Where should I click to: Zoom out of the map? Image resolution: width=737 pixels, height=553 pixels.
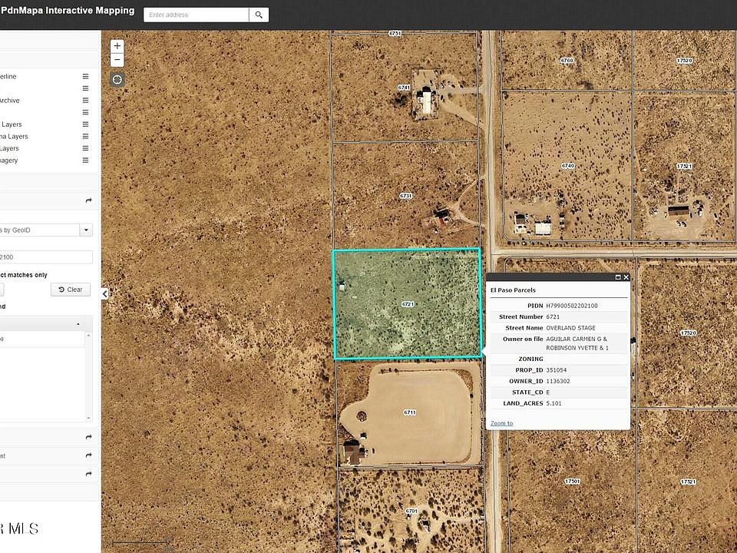click(117, 60)
